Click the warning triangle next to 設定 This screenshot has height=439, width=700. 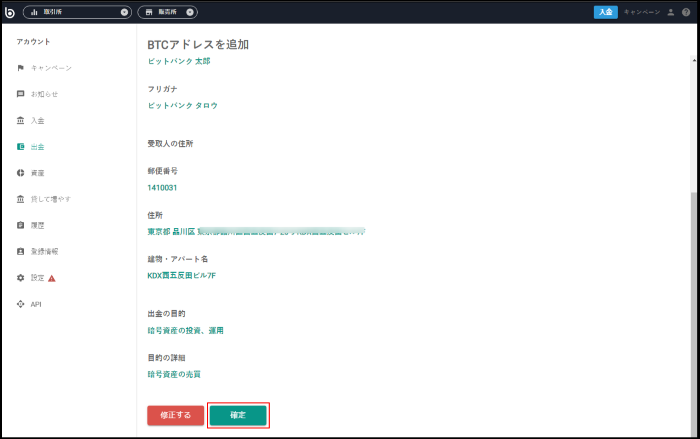[52, 278]
